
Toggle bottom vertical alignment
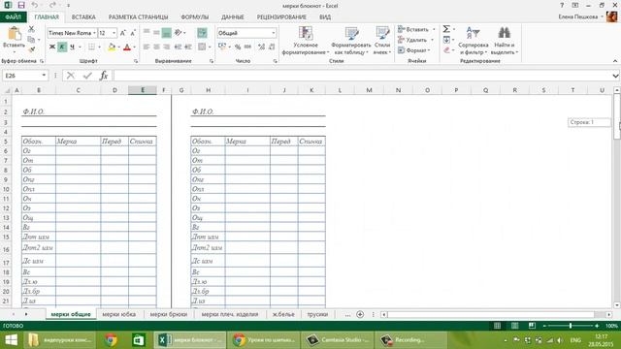[166, 33]
